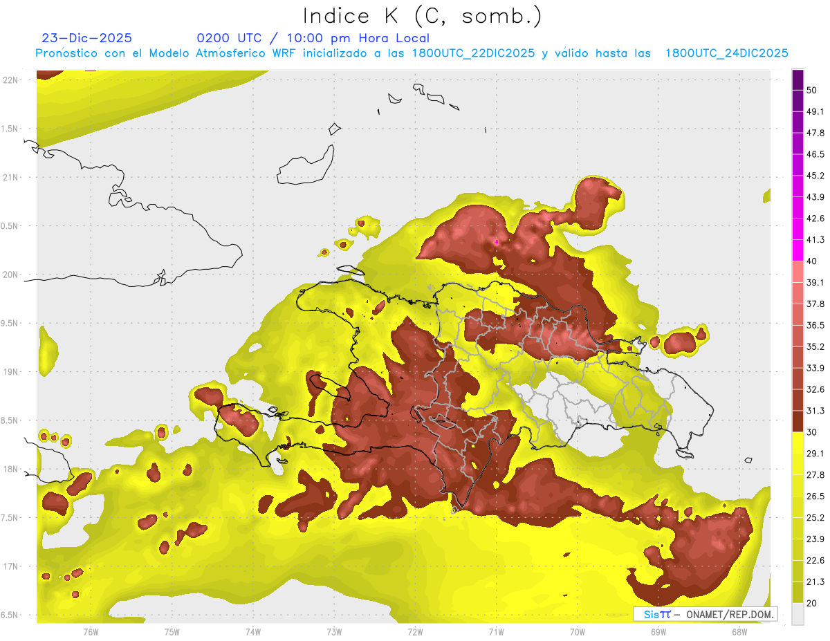Click the colorbar value label 40
The height and width of the screenshot is (641, 830).
pyautogui.click(x=813, y=261)
